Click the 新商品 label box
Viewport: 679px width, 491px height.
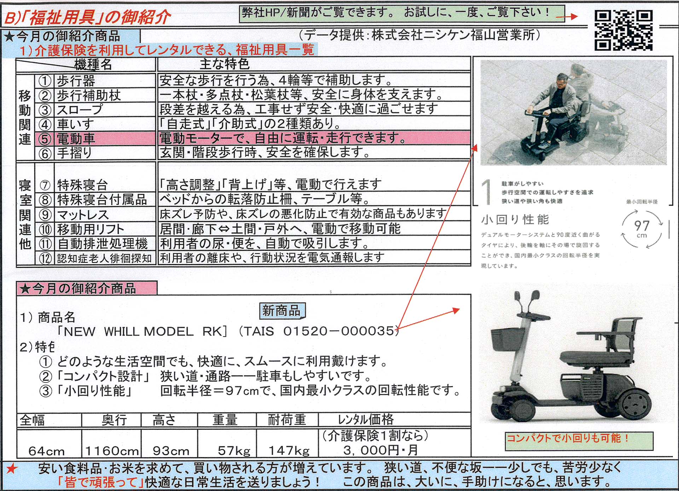(282, 311)
